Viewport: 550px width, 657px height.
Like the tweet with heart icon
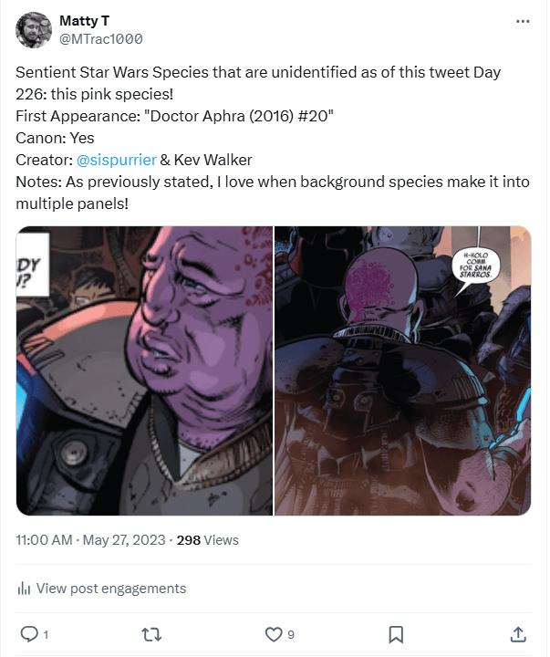(273, 633)
